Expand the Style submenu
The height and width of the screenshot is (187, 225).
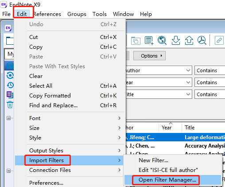tap(70, 138)
